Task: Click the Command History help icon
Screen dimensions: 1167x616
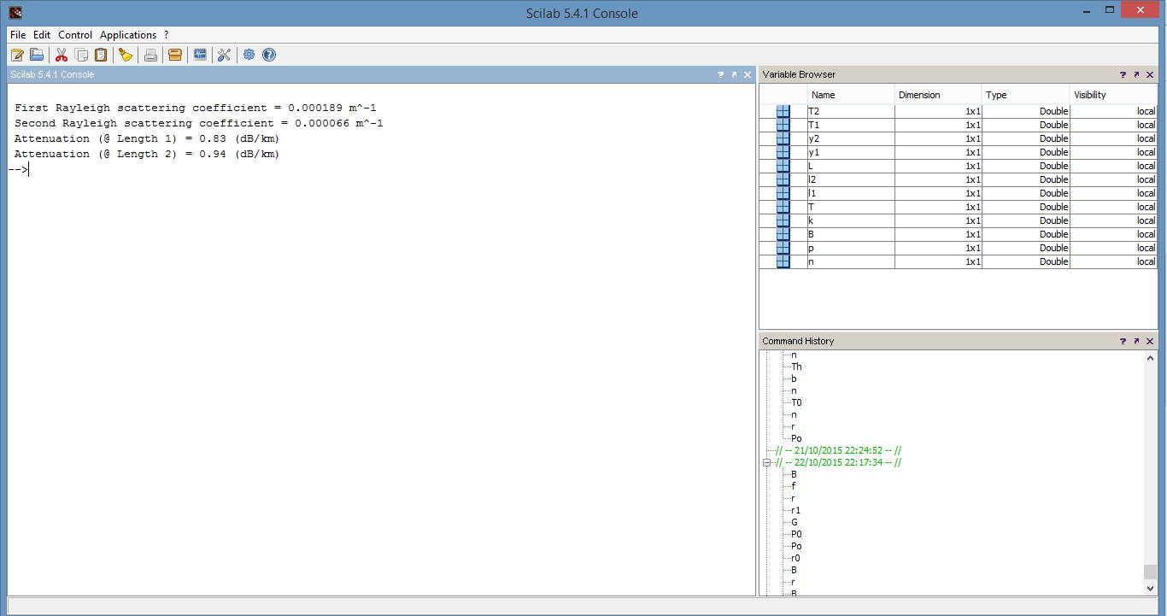Action: (1123, 341)
